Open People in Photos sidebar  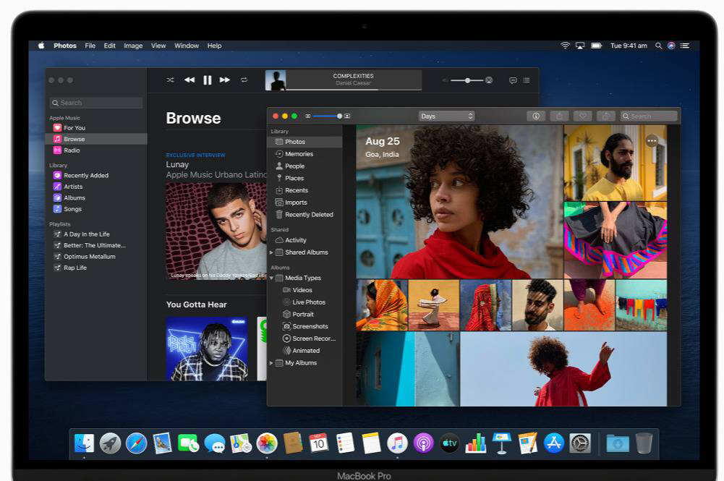305,166
